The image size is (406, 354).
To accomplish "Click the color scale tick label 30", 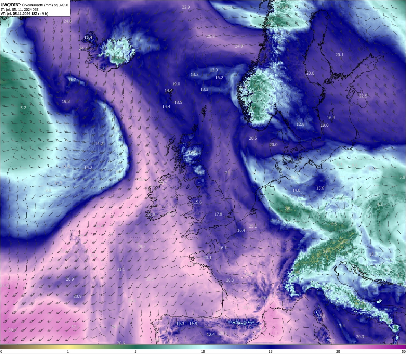I will pyautogui.click(x=338, y=351).
